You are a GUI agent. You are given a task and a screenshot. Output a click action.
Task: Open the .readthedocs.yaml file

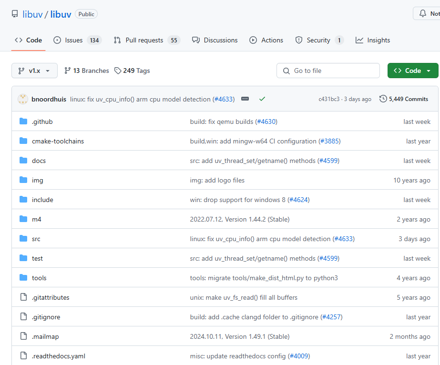pyautogui.click(x=58, y=356)
